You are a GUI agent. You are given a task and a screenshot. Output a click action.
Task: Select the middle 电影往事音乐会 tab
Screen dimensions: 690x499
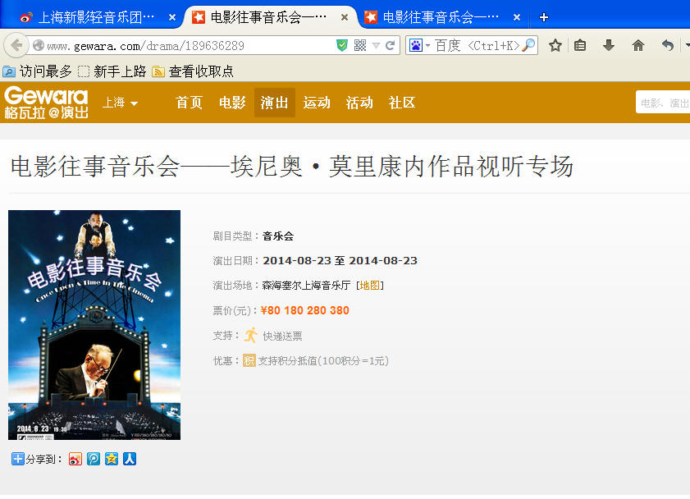(x=269, y=17)
